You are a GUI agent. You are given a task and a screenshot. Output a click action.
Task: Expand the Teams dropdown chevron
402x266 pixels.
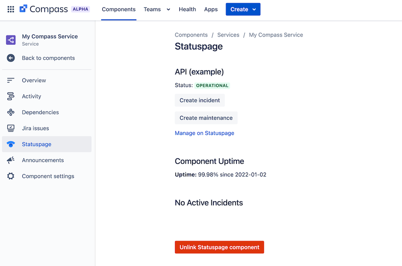point(168,10)
